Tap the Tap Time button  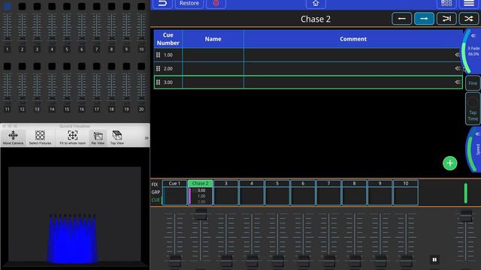[x=473, y=109]
